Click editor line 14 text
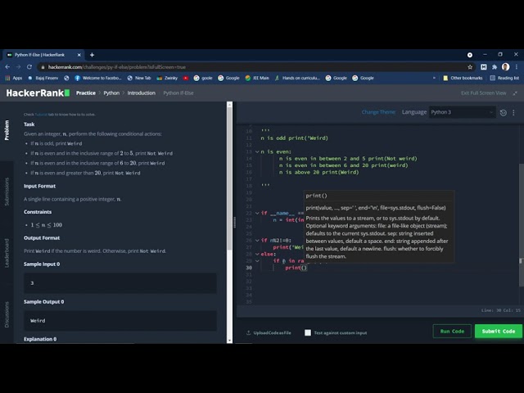This screenshot has height=393, width=524. (348, 158)
